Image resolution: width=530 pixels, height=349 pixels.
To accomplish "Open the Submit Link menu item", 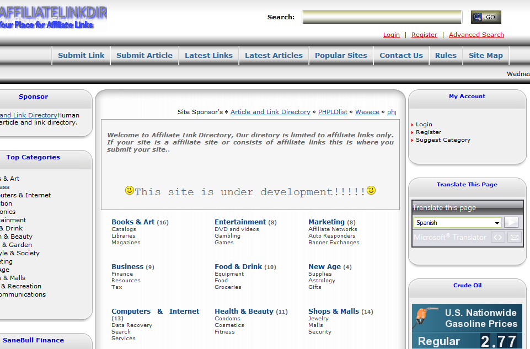I will 81,55.
